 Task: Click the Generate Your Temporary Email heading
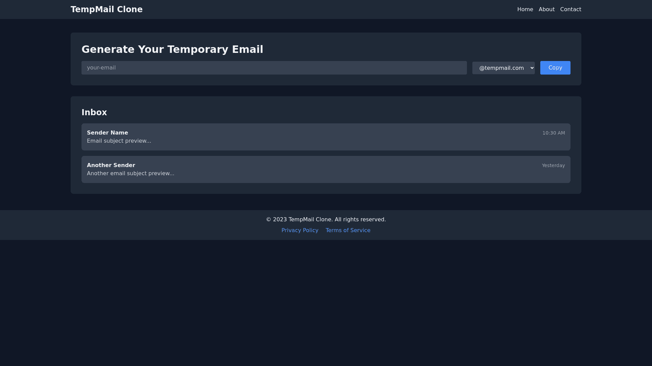pyautogui.click(x=172, y=49)
